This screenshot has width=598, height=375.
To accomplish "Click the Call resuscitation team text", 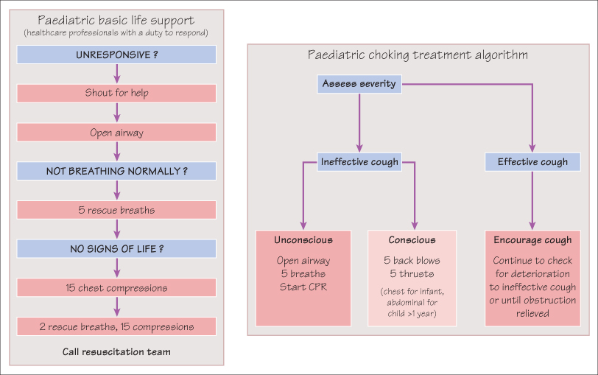I will [117, 352].
